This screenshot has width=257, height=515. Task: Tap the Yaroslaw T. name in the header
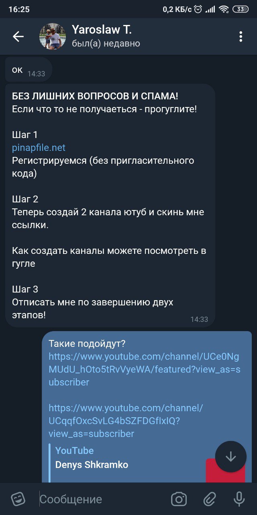pos(102,29)
